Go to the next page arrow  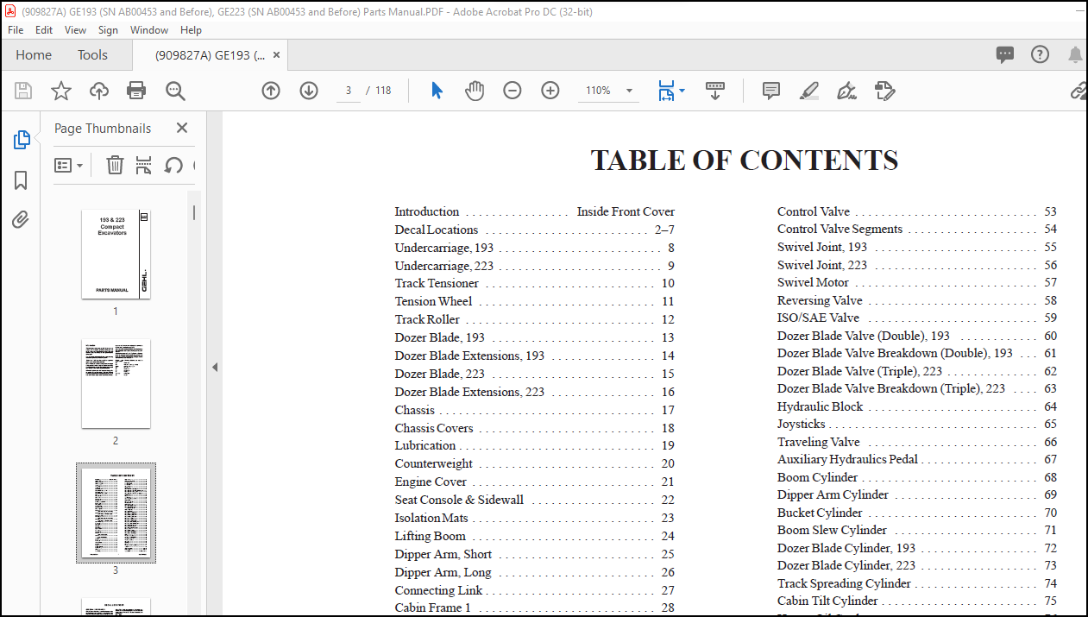(x=309, y=91)
